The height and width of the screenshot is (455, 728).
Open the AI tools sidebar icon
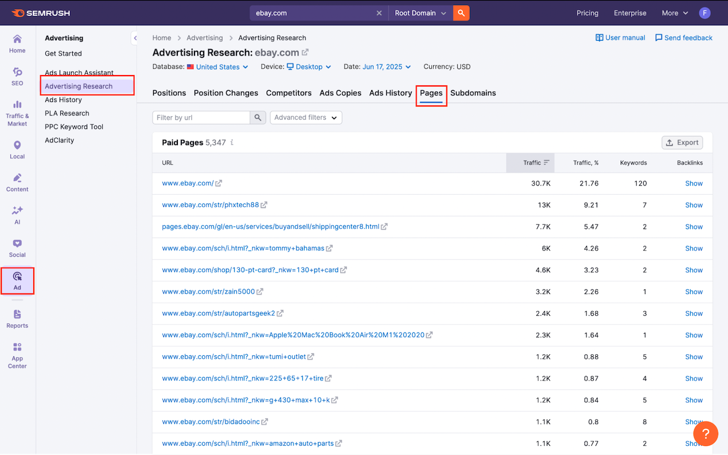pos(17,215)
